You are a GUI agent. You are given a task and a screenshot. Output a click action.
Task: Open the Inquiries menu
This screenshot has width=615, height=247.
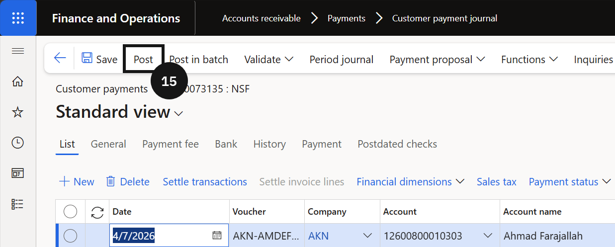(x=594, y=59)
